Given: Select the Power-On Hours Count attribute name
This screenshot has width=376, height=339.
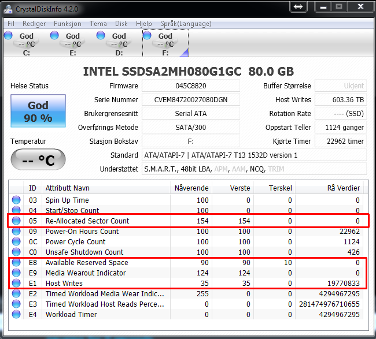Looking at the screenshot, I should tap(82, 231).
